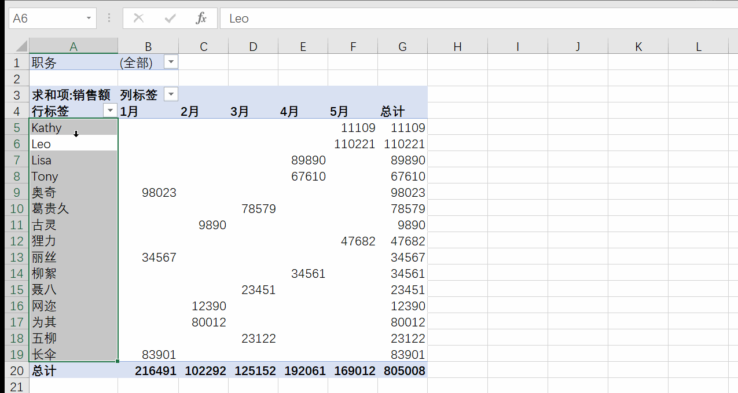Click cell containing 奥奇

pos(74,192)
